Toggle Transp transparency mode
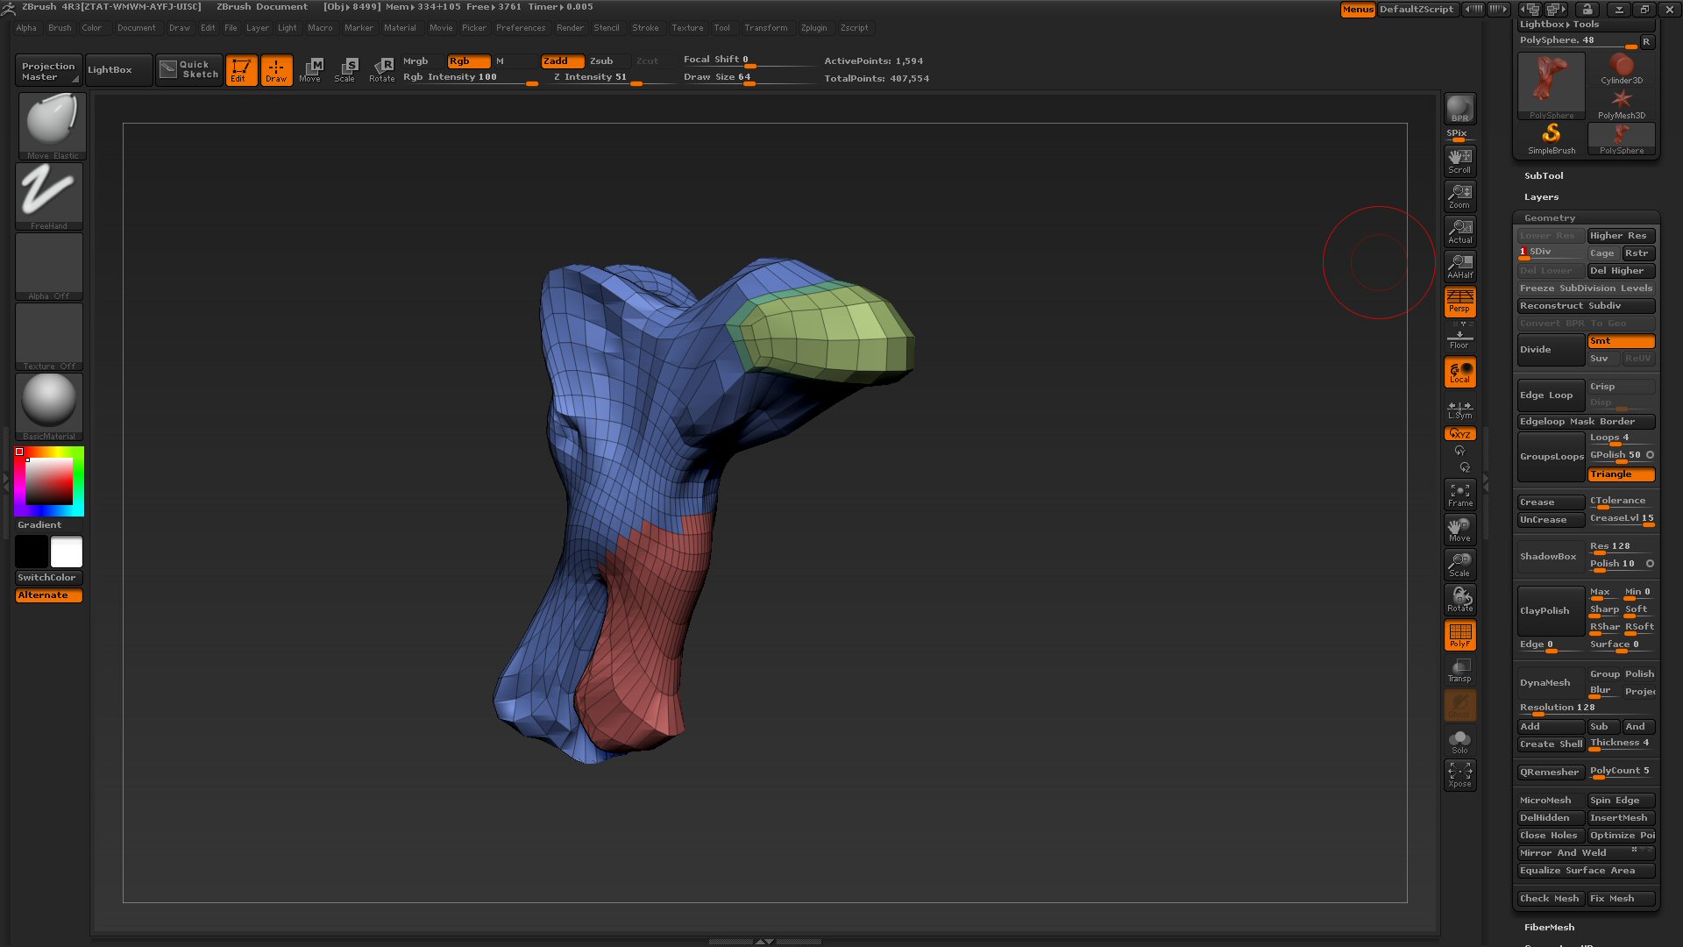1683x947 pixels. (1459, 669)
